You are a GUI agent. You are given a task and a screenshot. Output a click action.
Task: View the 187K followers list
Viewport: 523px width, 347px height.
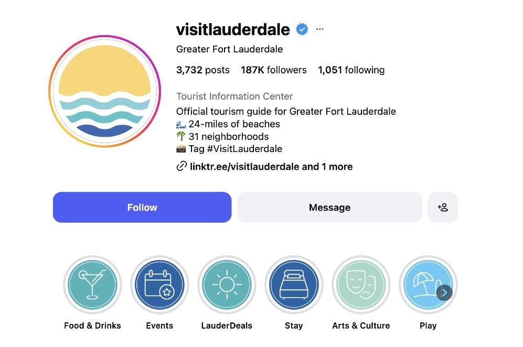point(273,70)
